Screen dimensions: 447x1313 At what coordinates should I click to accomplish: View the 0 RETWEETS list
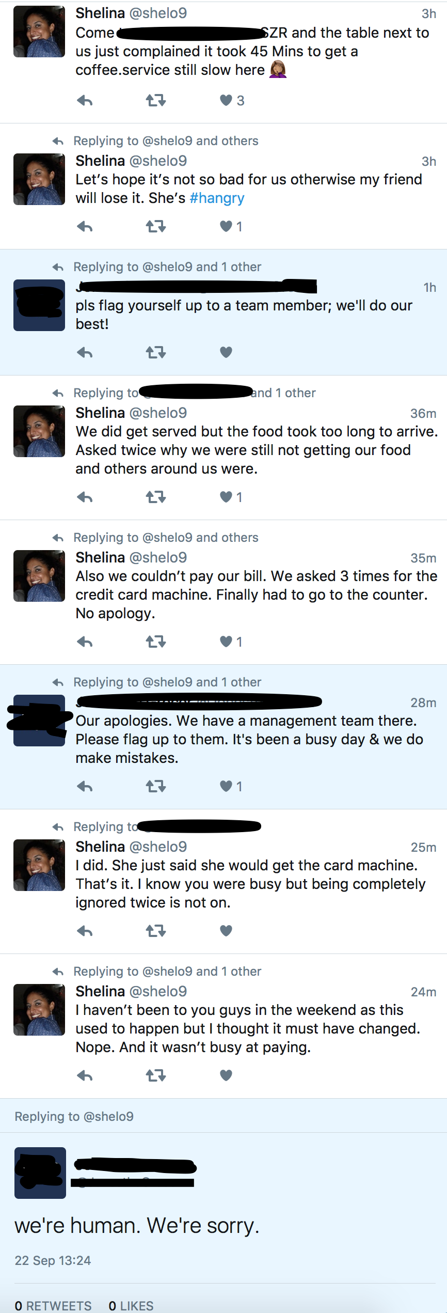pyautogui.click(x=53, y=1306)
